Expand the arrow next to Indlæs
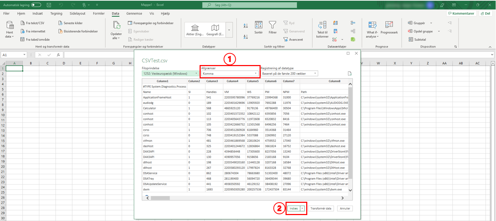496x221 pixels. pos(302,208)
